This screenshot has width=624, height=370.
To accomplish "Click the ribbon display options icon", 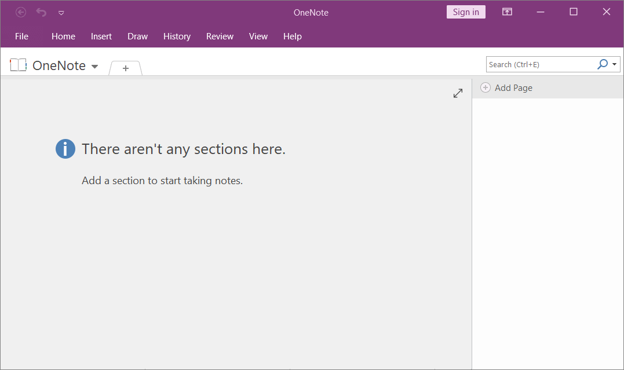I will (507, 12).
